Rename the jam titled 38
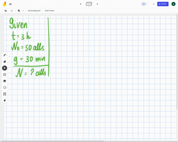Screen dimensions: 178x142 [x=10, y=4]
